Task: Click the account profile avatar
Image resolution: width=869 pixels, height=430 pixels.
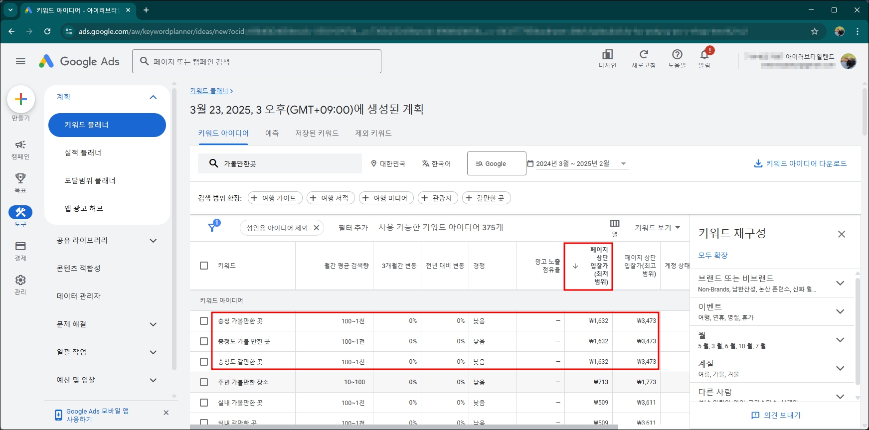Action: click(x=848, y=61)
